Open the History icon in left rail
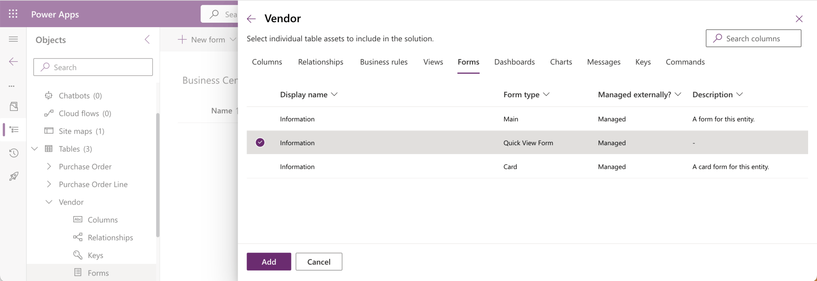Viewport: 817px width, 281px height. click(x=13, y=153)
